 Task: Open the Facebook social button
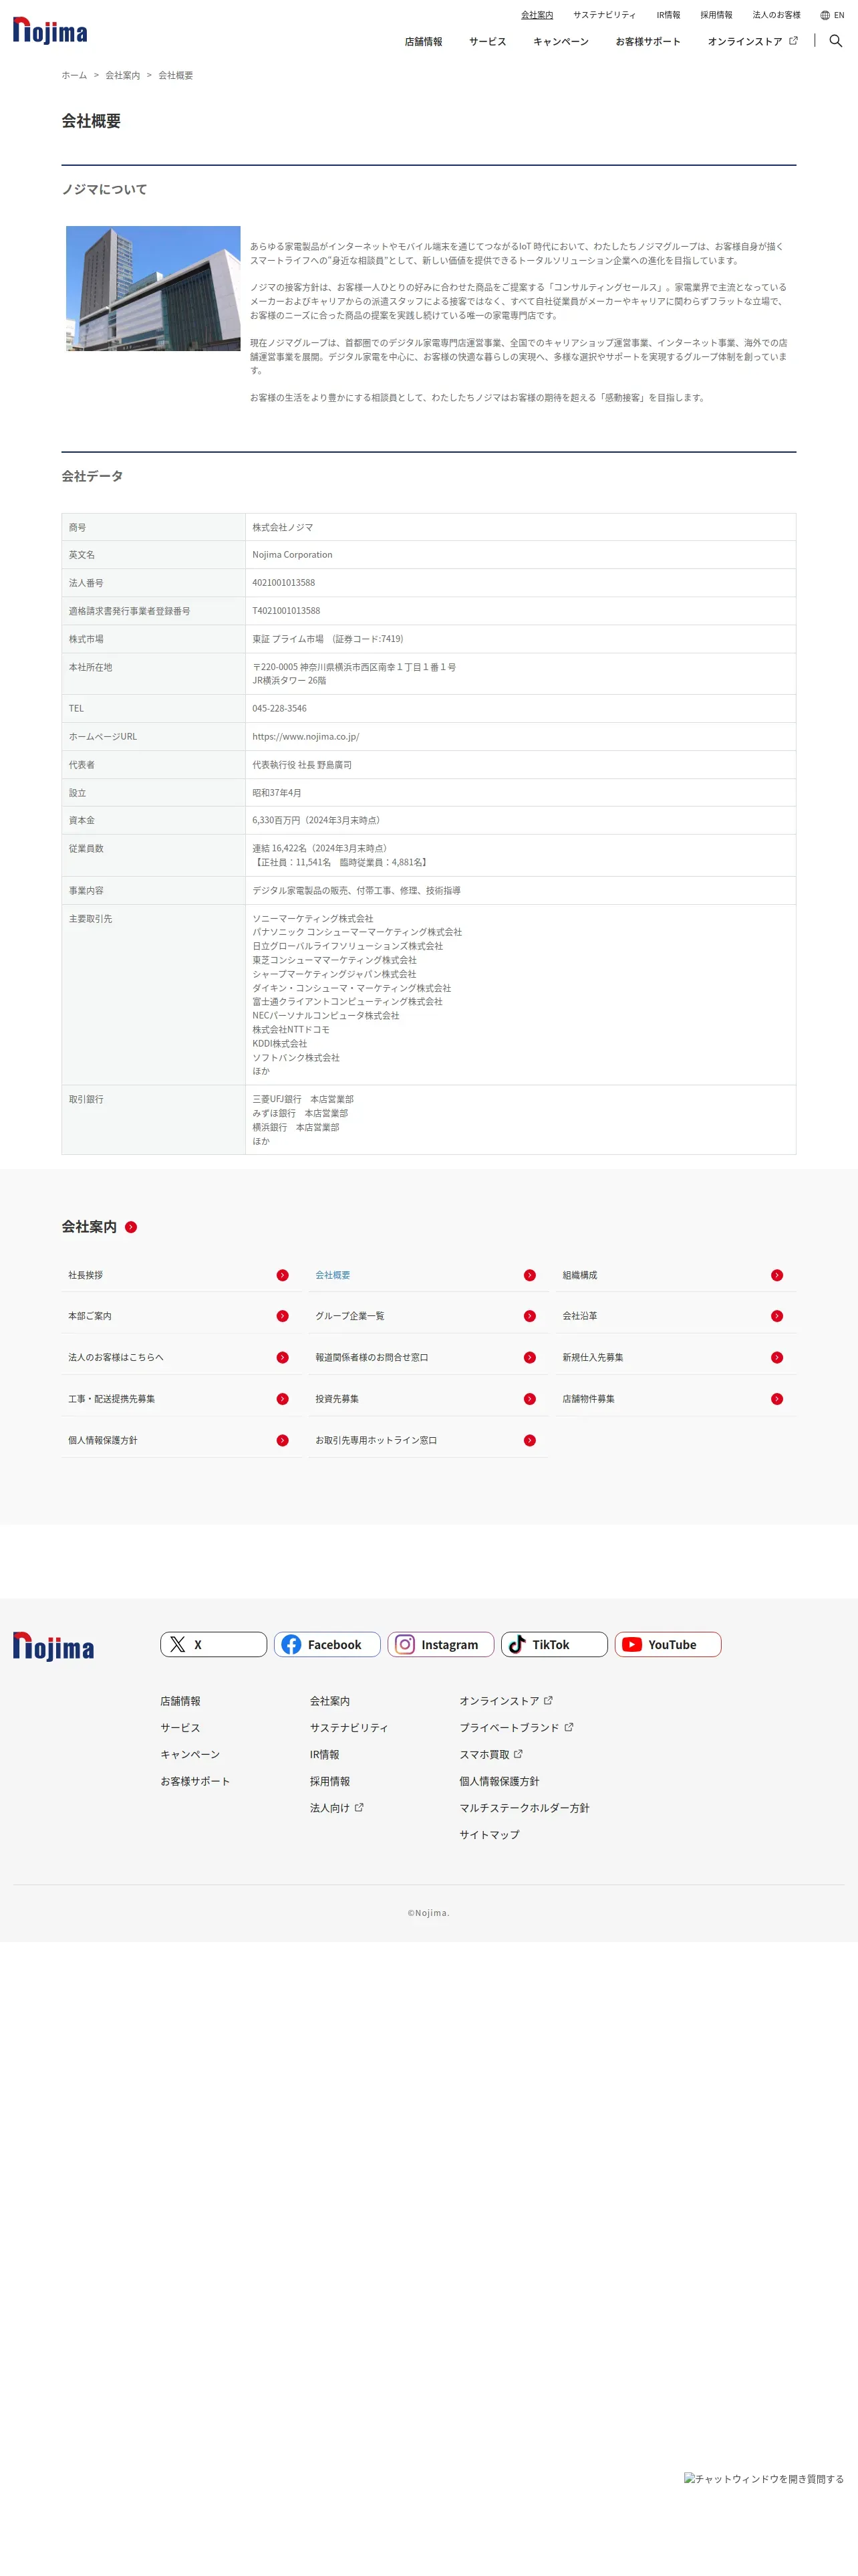(327, 1644)
